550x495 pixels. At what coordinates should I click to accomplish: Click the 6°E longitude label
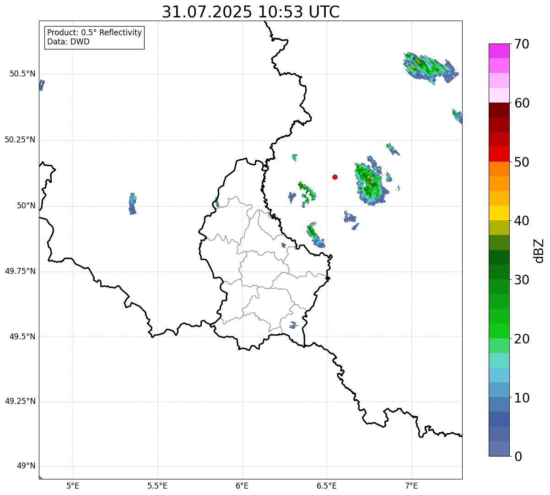[x=242, y=485]
